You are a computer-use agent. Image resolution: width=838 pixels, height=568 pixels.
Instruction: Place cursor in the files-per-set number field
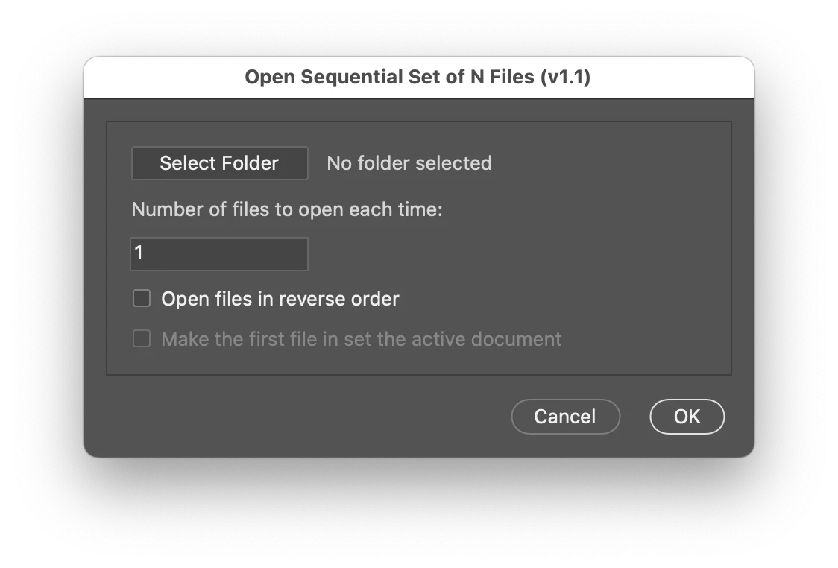click(219, 253)
